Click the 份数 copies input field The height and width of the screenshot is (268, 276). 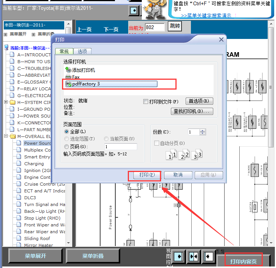194,132
